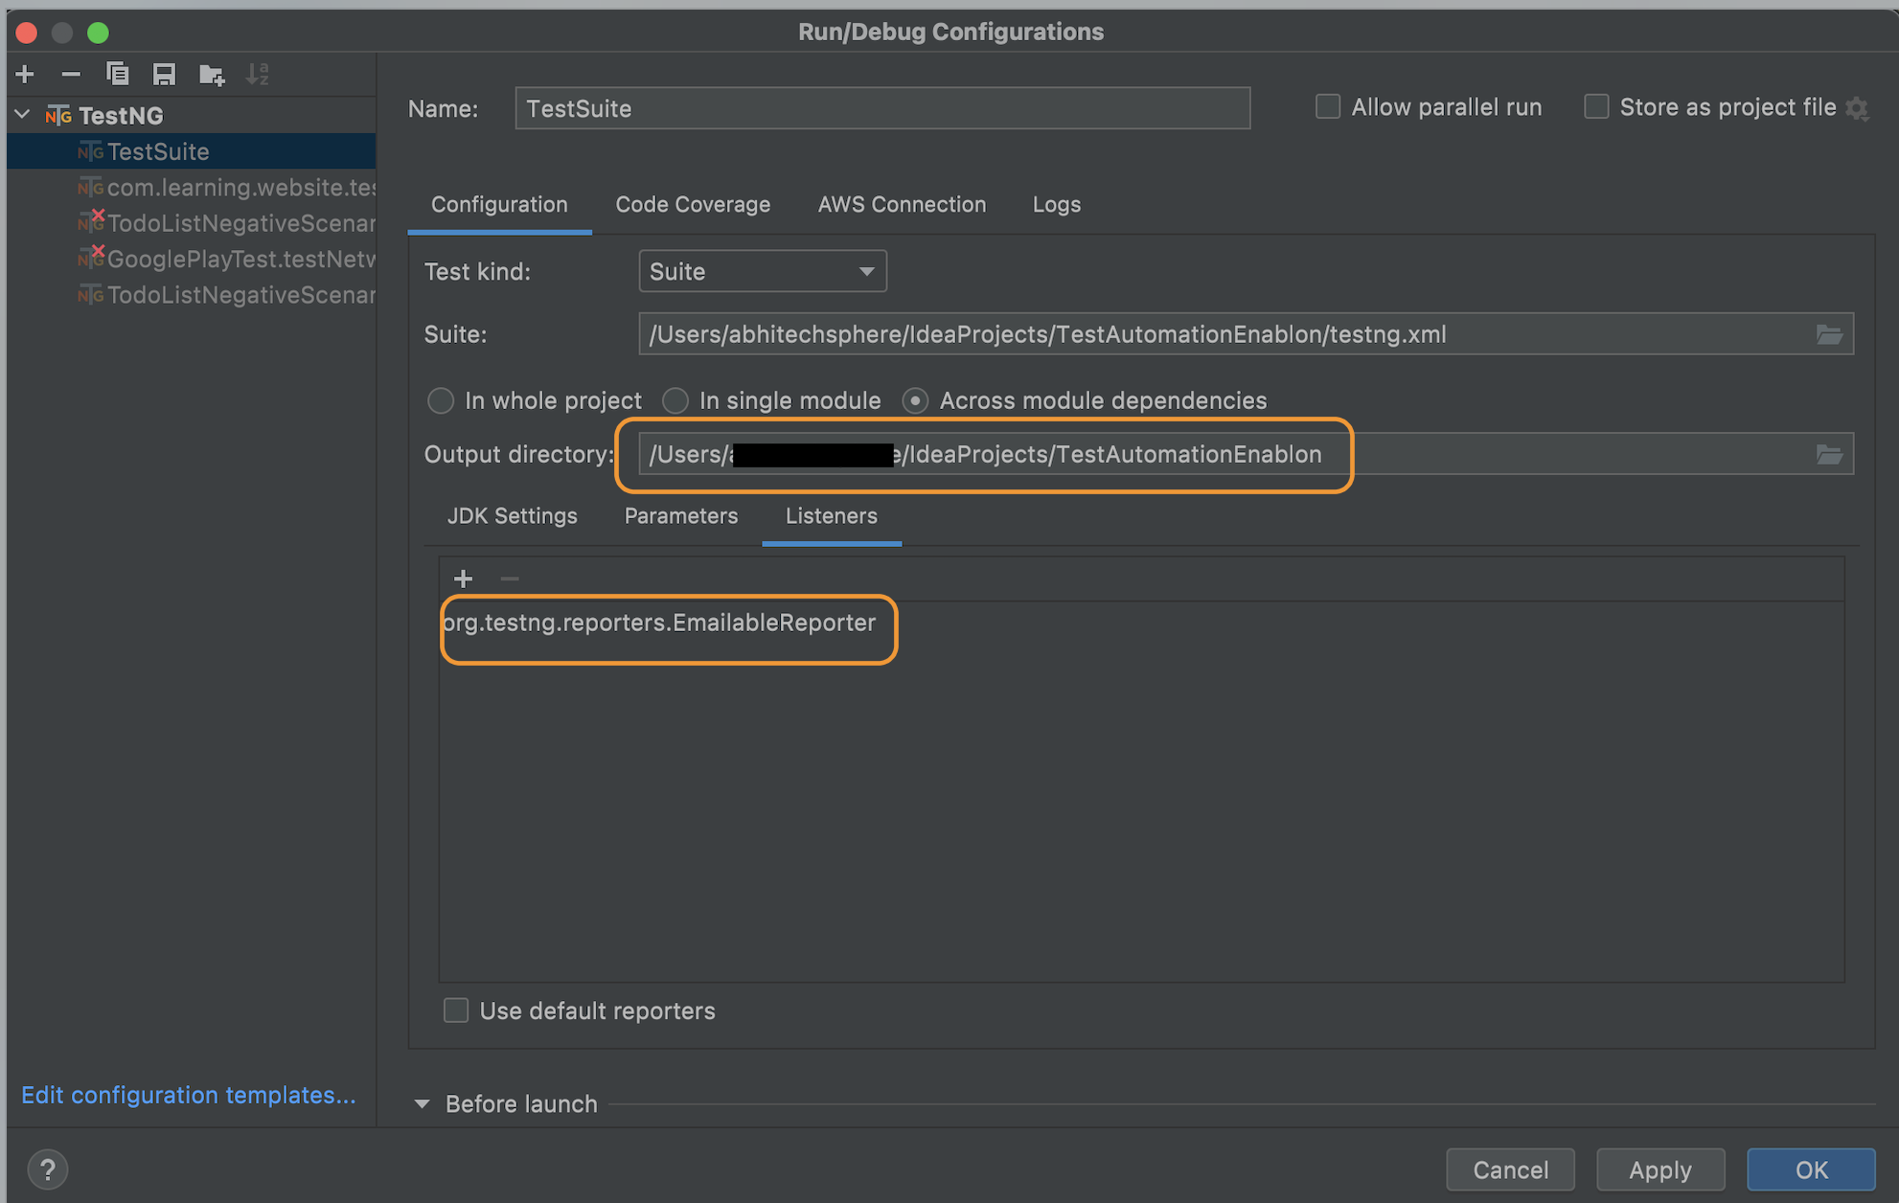Collapse the Before launch section
The width and height of the screenshot is (1899, 1203).
[422, 1103]
